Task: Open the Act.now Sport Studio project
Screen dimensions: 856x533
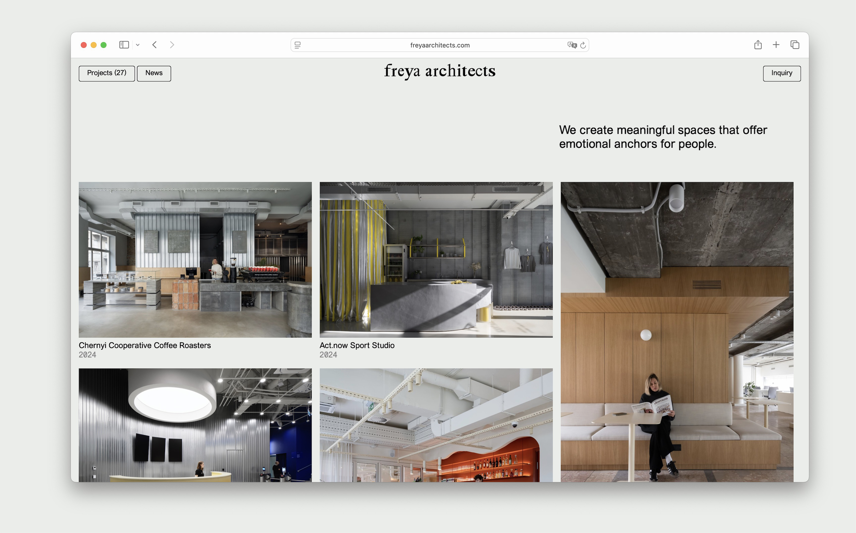Action: click(436, 260)
